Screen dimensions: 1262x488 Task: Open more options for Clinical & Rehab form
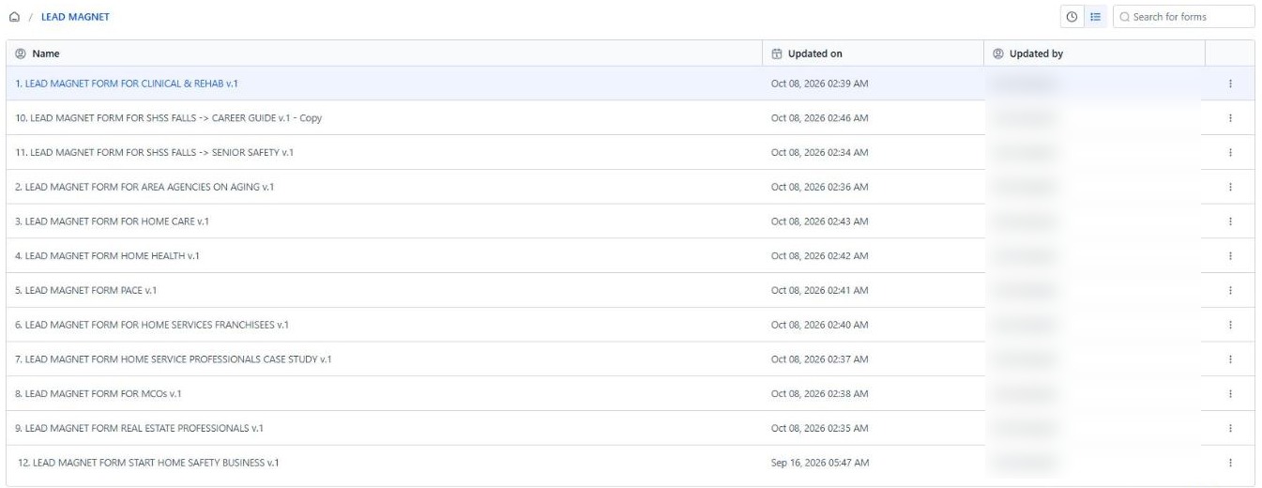point(1230,84)
